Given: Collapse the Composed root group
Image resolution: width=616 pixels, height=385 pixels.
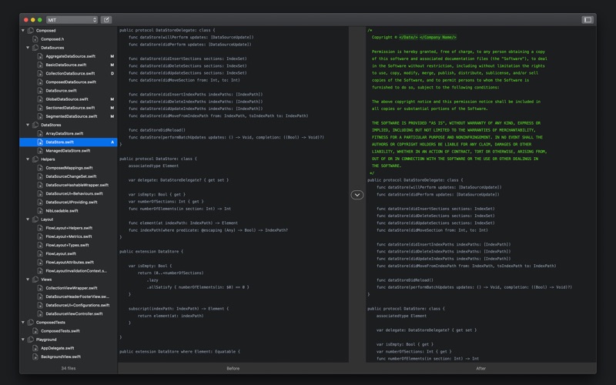Looking at the screenshot, I should [x=23, y=30].
